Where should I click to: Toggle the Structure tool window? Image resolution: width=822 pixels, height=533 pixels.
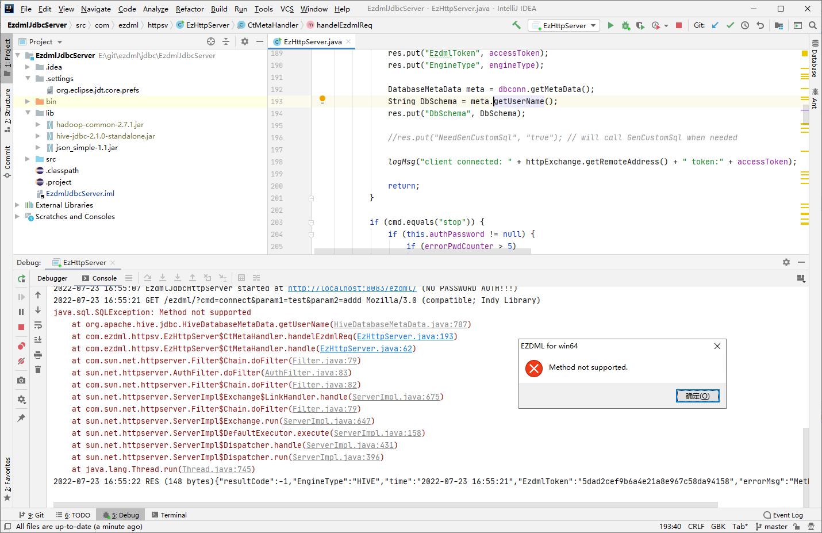(7, 110)
